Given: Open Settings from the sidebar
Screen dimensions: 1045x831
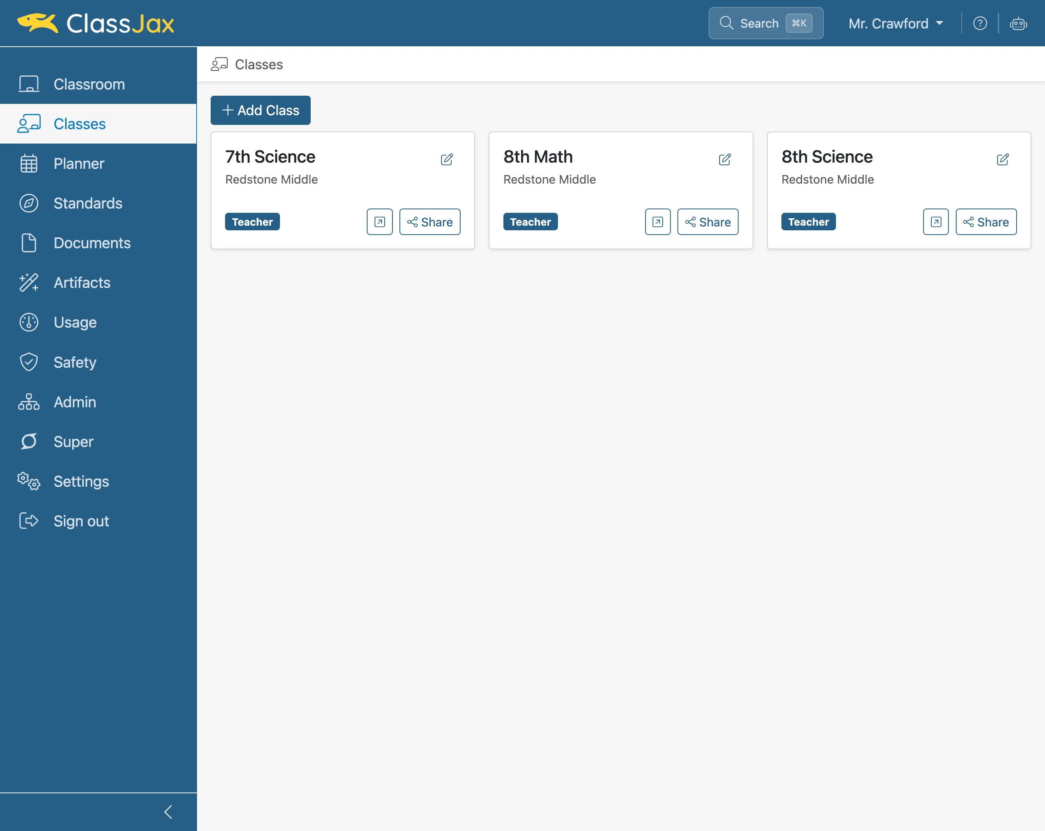Looking at the screenshot, I should pyautogui.click(x=99, y=481).
